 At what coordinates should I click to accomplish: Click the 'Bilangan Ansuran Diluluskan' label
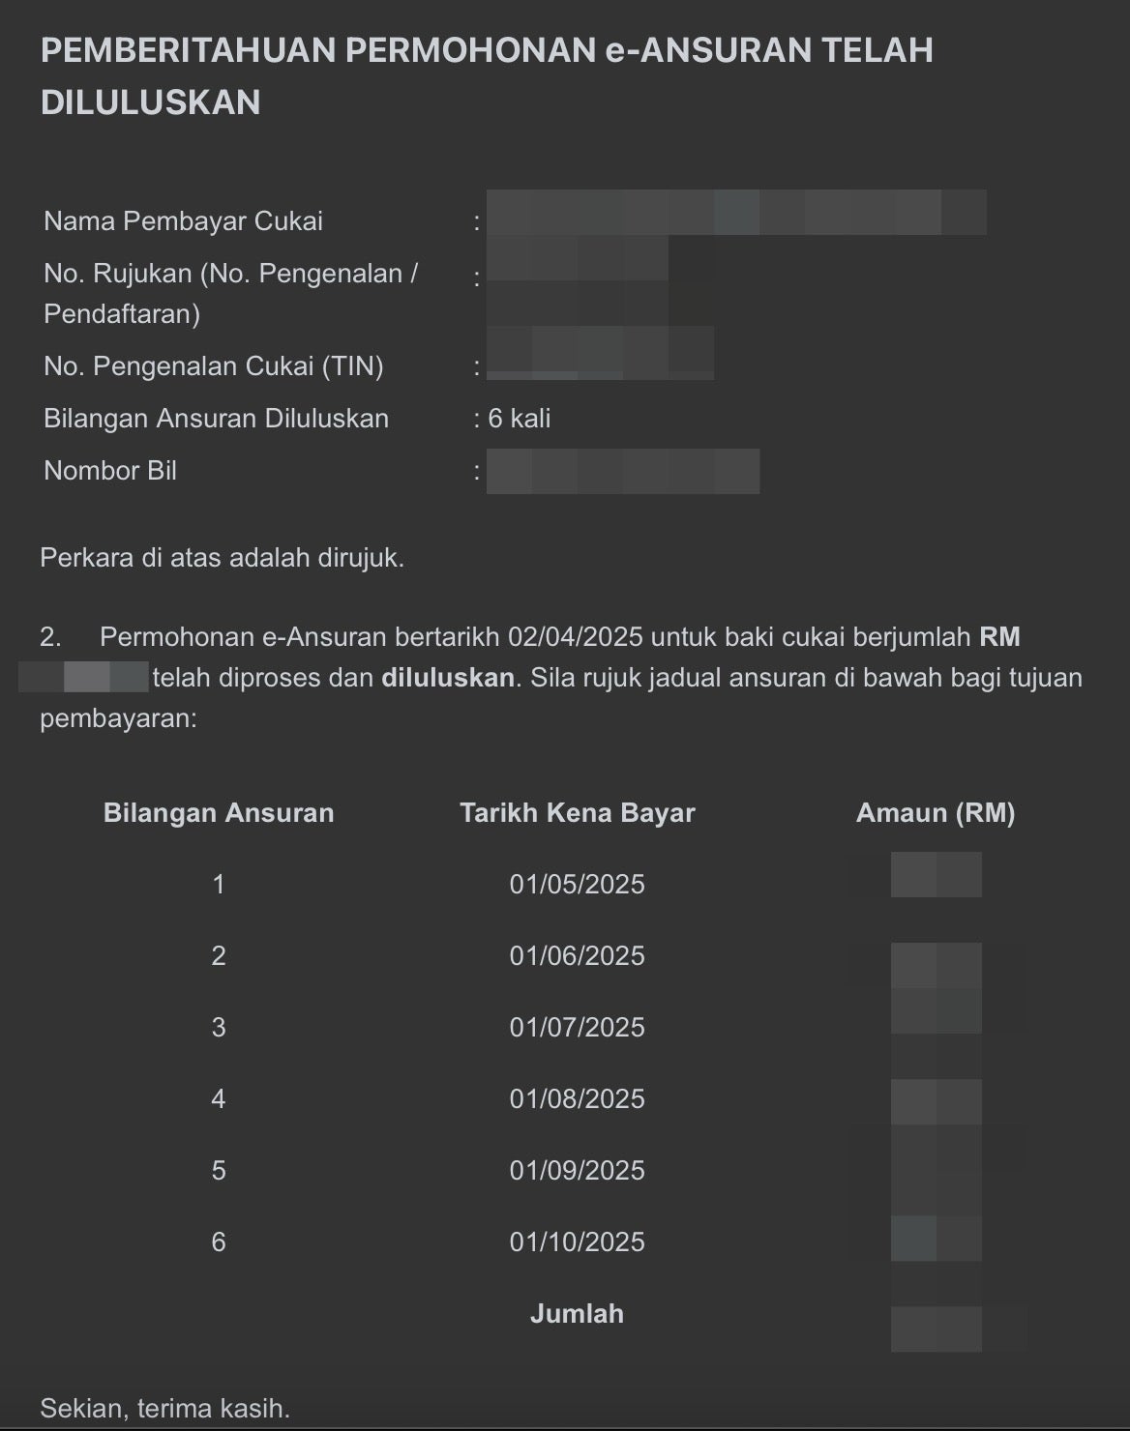[x=216, y=419]
